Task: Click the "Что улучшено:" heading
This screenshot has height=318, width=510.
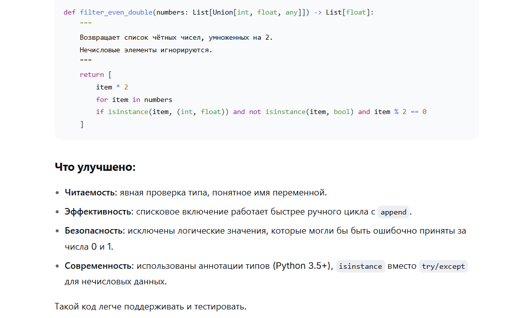Action: [x=95, y=167]
